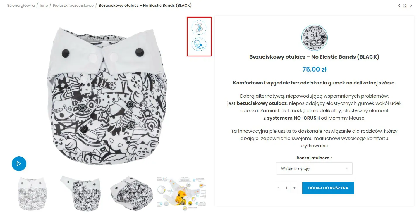The image size is (419, 221).
Task: Open the Inne breadcrumb link
Action: coord(44,6)
